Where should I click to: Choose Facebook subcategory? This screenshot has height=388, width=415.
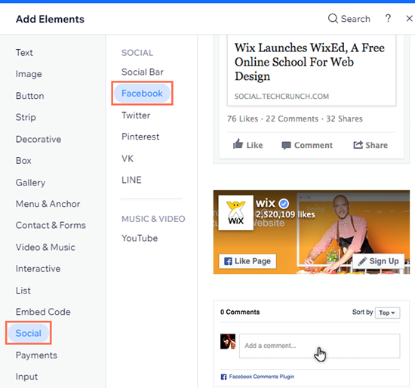(x=142, y=94)
